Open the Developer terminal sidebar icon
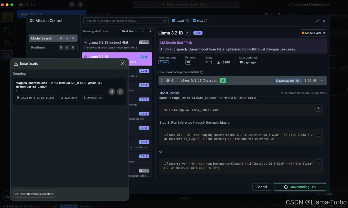 click(x=7, y=30)
